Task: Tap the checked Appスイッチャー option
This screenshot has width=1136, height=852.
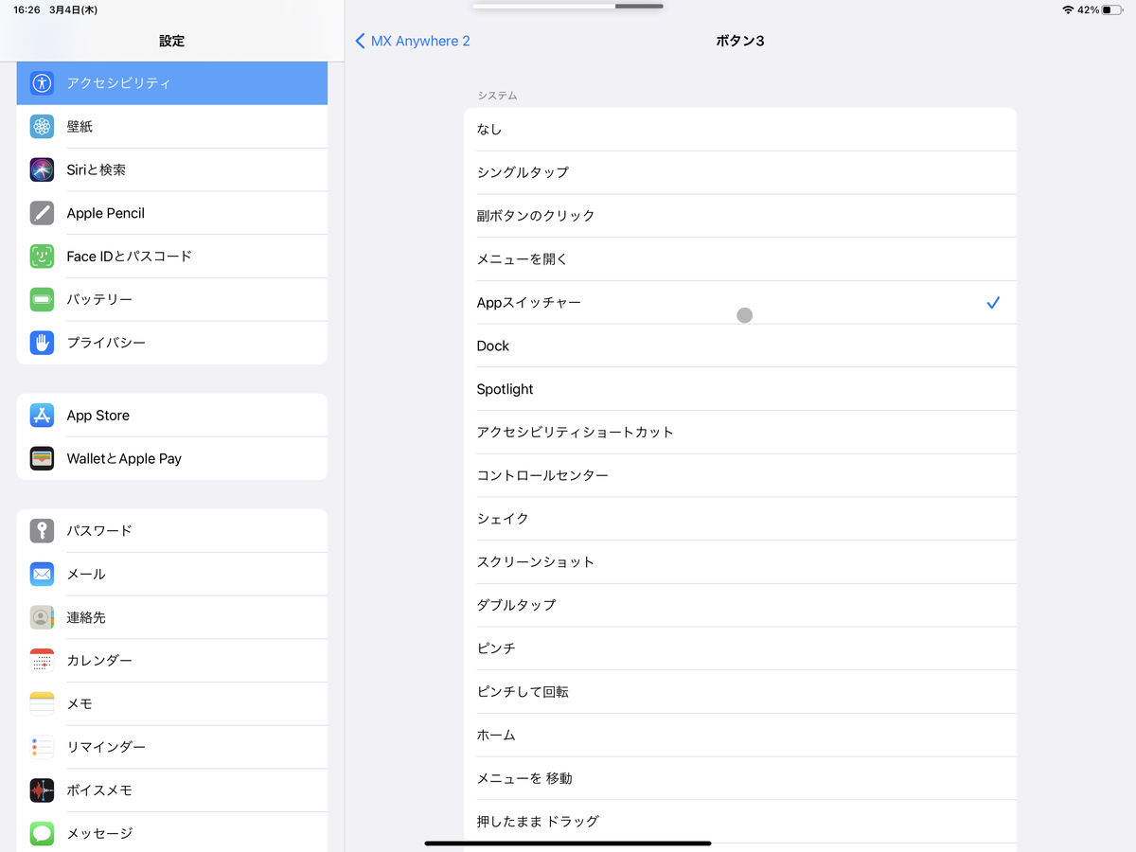Action: click(x=740, y=303)
